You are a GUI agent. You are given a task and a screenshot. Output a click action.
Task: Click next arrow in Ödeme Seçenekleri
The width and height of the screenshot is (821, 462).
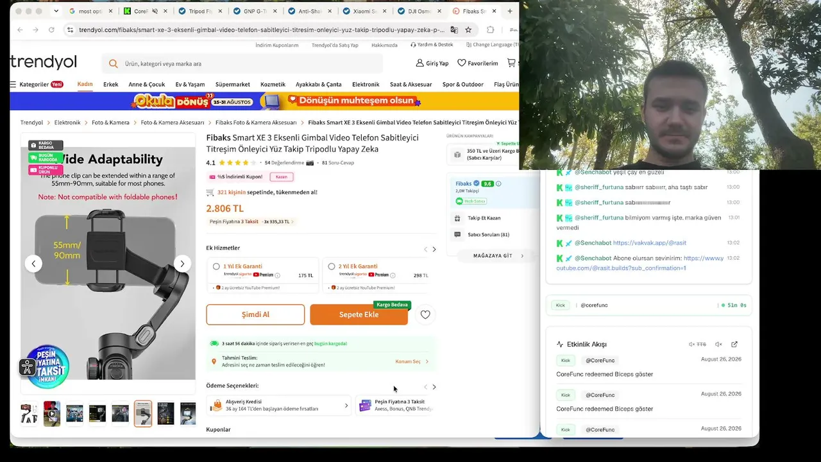[434, 387]
